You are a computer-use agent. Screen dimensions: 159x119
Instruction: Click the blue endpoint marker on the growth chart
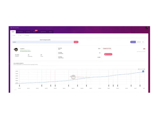pyautogui.click(x=143, y=71)
